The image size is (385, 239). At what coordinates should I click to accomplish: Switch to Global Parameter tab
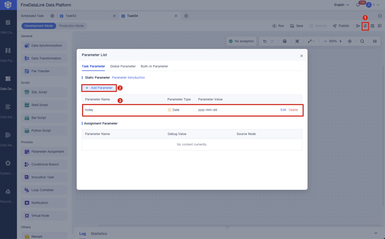point(123,66)
